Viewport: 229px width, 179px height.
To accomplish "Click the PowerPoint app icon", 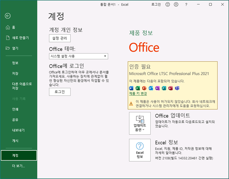I will point(144,88).
